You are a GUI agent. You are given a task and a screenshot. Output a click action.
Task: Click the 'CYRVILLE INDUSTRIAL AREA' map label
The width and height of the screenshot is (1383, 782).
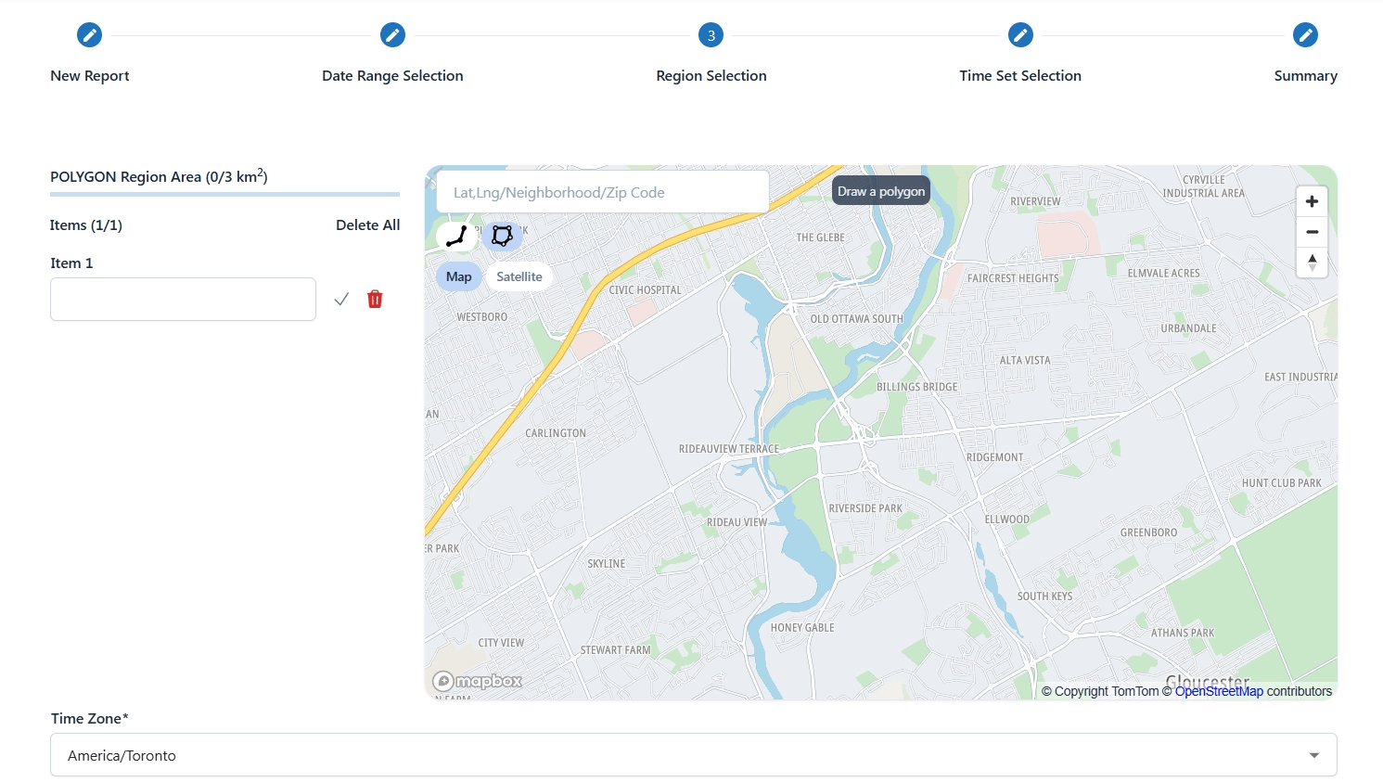[x=1204, y=186]
